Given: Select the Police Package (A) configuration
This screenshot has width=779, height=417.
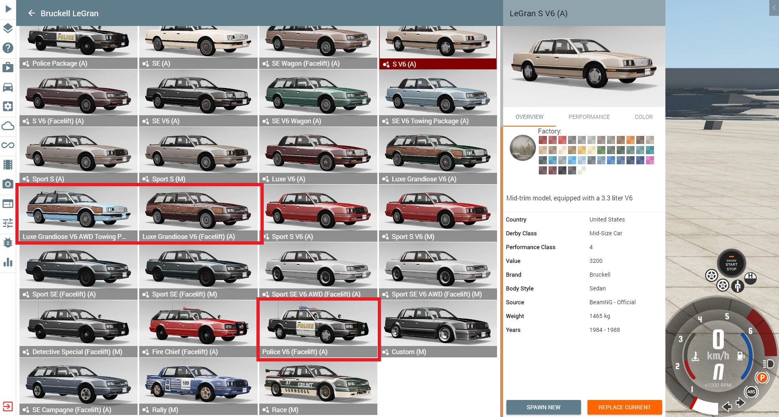Looking at the screenshot, I should (78, 47).
